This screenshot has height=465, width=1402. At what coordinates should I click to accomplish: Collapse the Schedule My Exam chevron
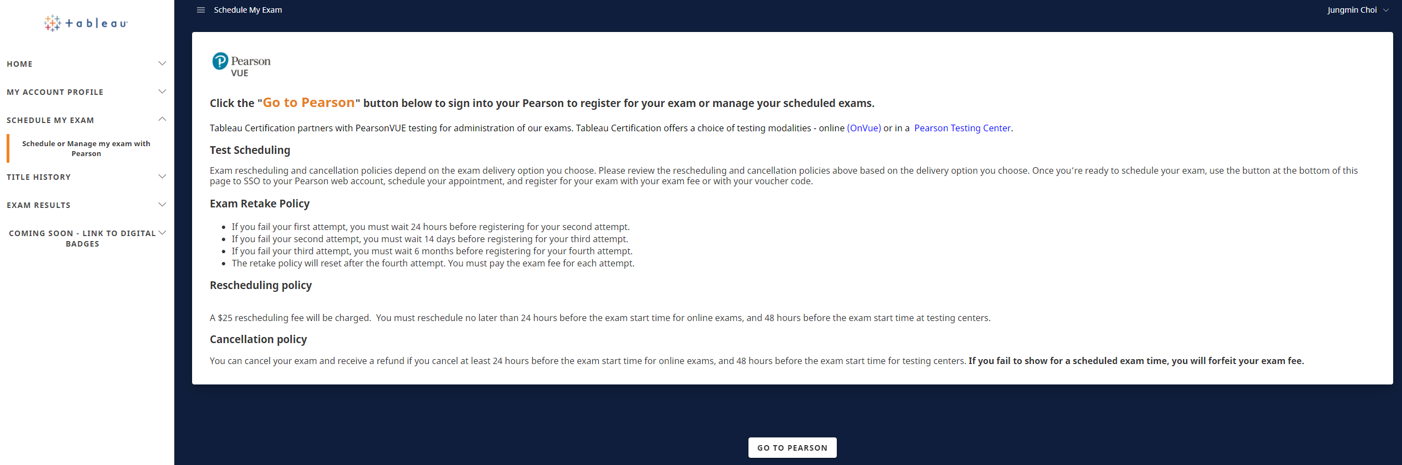162,119
